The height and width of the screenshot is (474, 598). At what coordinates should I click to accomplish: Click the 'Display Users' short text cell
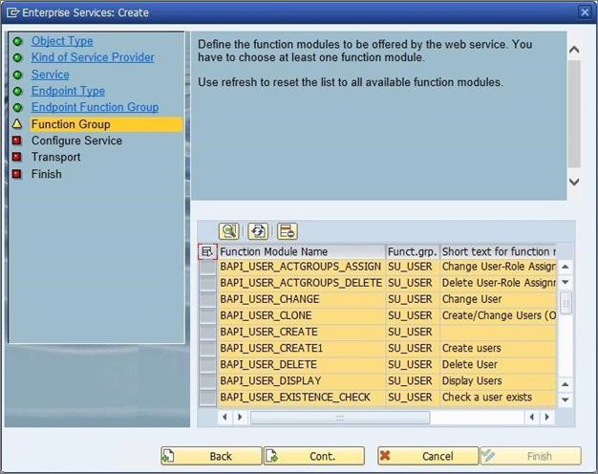point(498,381)
